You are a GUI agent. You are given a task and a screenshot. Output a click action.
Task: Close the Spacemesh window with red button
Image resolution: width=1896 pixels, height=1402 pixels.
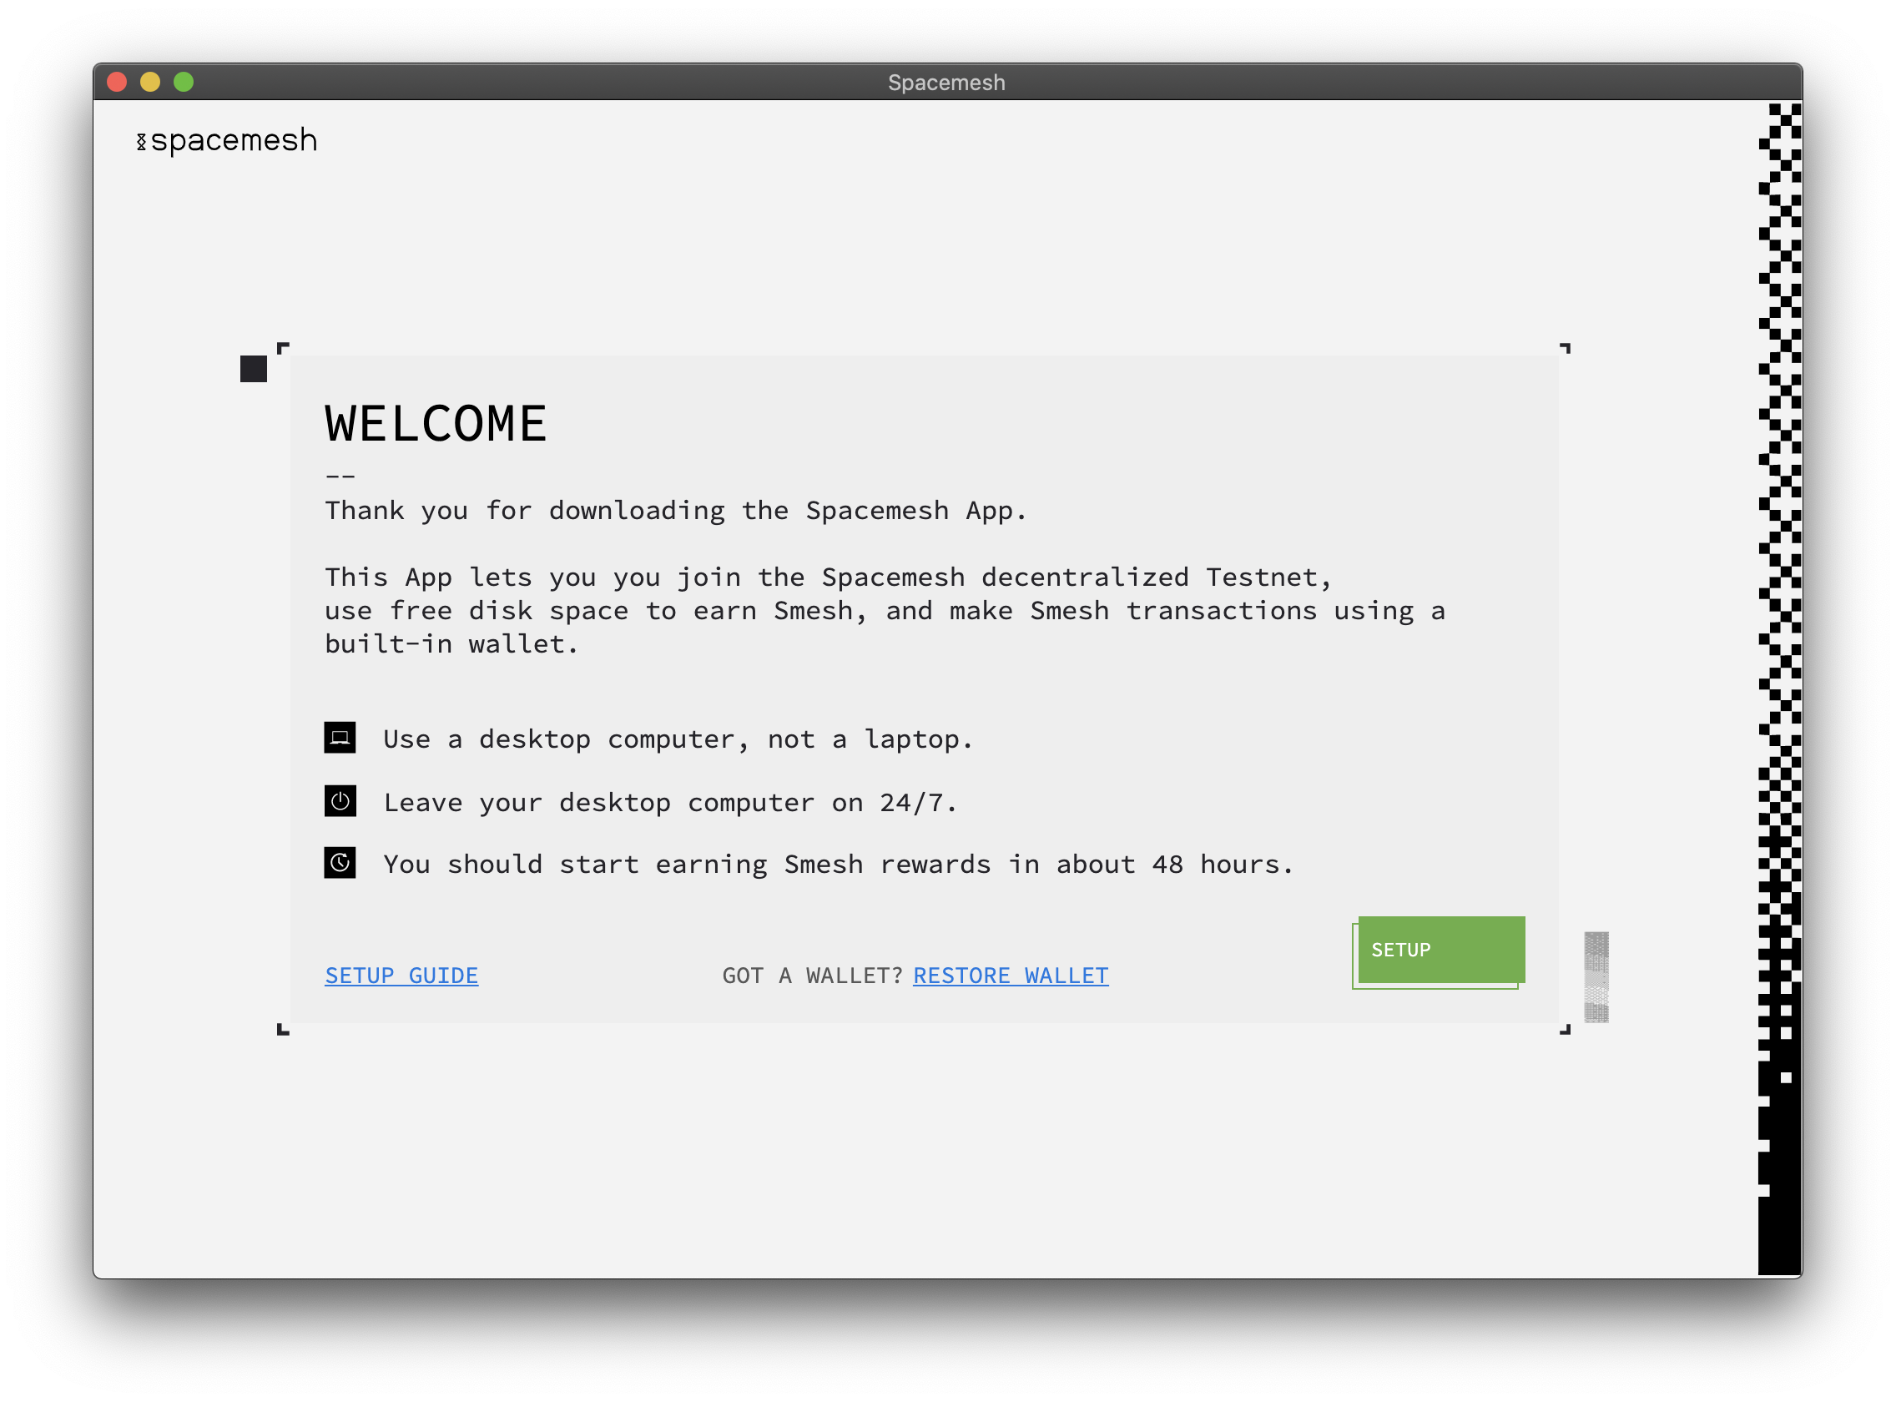(x=117, y=82)
